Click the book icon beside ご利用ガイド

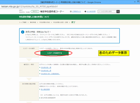[71, 12]
